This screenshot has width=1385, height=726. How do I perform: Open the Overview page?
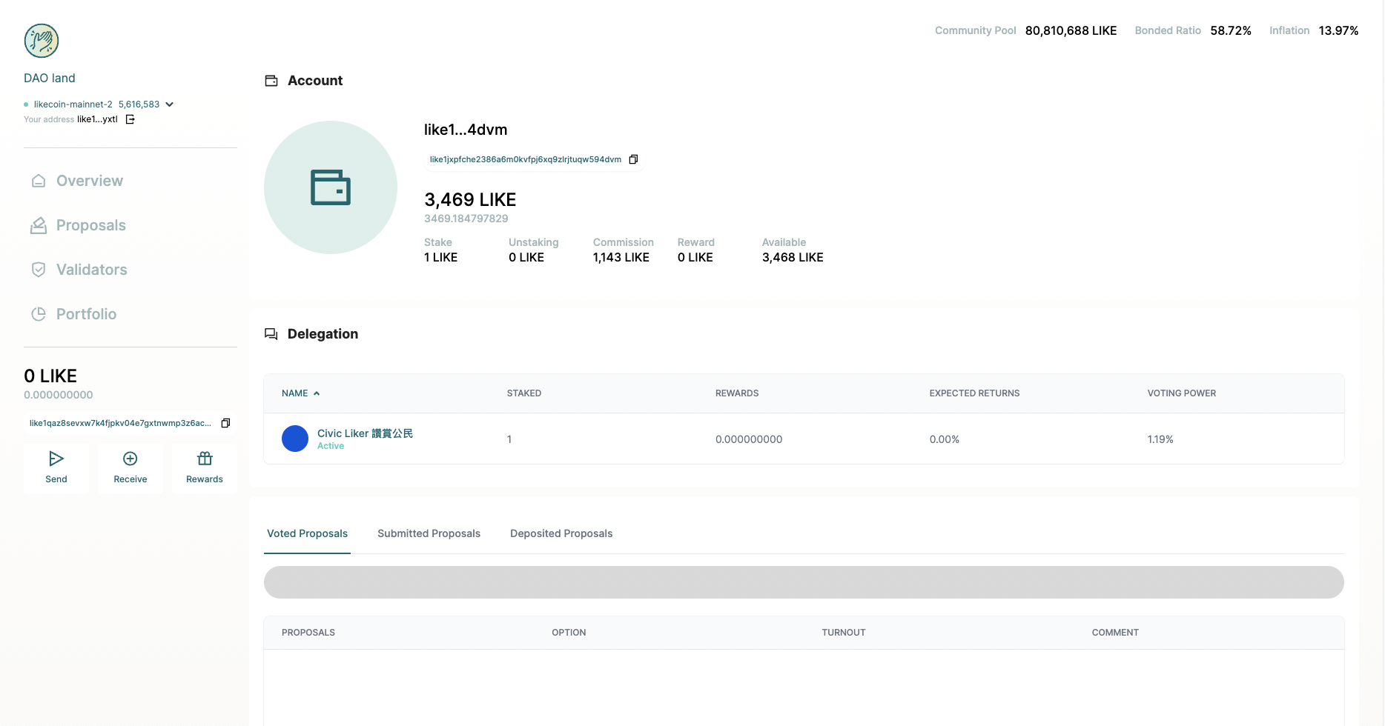[89, 181]
